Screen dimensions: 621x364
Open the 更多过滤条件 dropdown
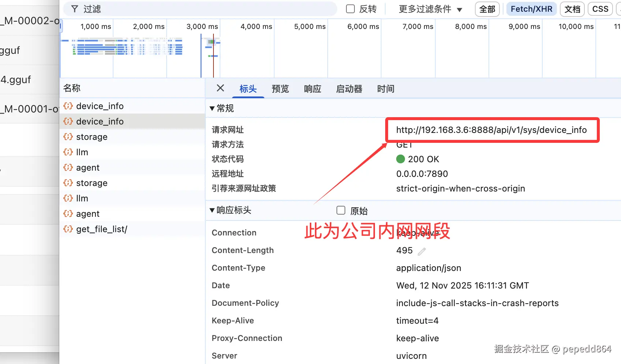click(x=431, y=9)
